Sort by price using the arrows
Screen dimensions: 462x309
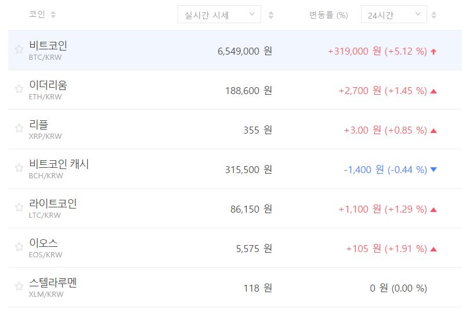271,15
